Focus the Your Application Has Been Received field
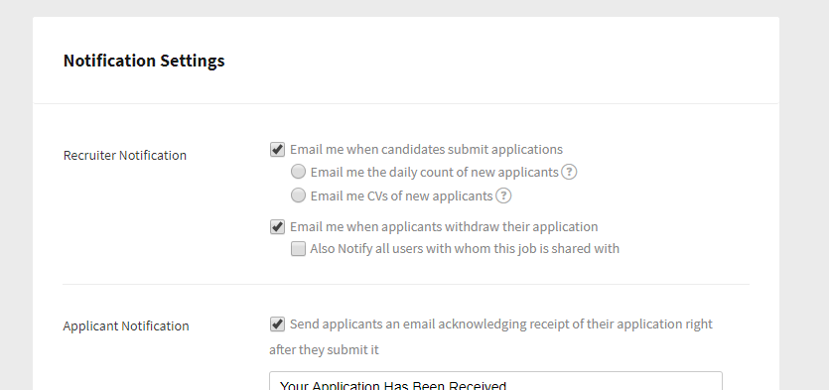The height and width of the screenshot is (390, 829). click(496, 380)
